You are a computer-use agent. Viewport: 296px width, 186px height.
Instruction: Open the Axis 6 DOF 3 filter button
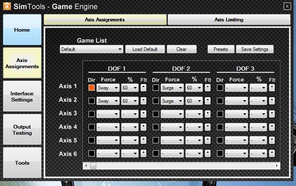[272, 154]
